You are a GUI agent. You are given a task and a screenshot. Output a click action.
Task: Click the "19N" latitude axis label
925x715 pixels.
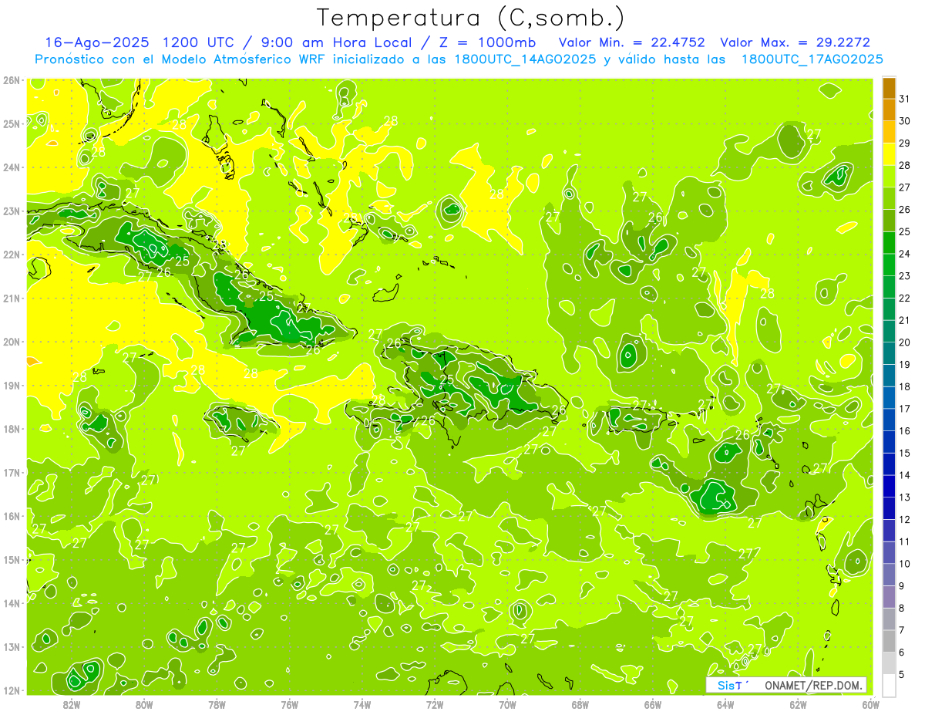11,385
